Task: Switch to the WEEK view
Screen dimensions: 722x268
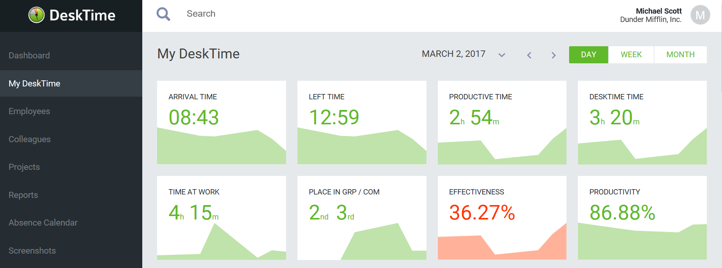Action: point(631,55)
